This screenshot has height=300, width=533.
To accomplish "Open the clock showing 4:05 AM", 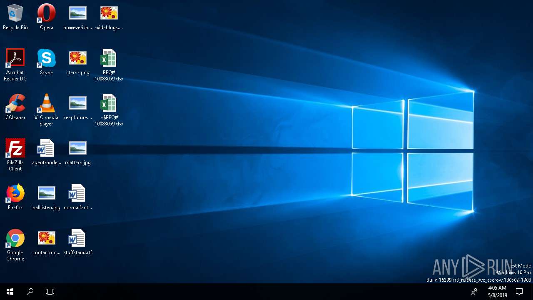I will pyautogui.click(x=497, y=292).
